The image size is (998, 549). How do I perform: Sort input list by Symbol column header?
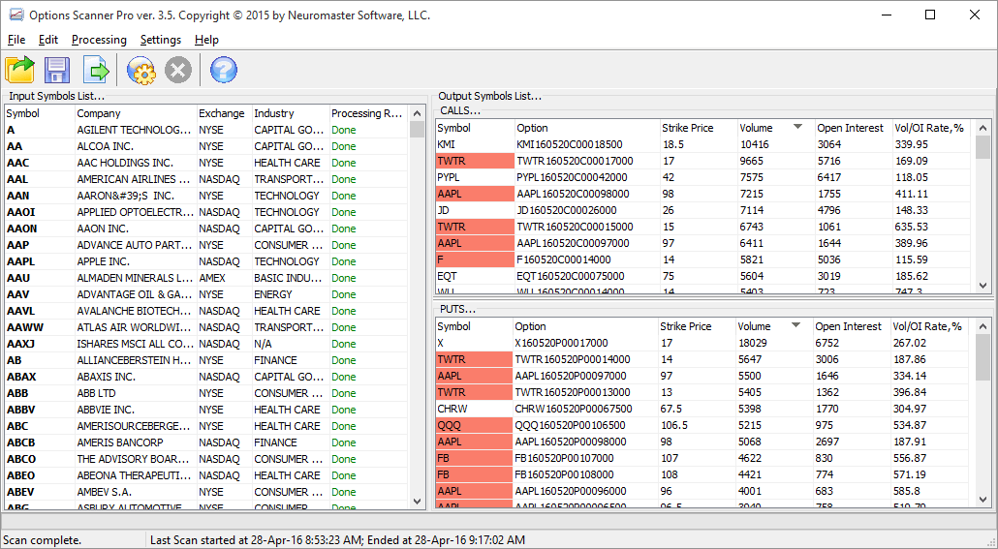click(40, 113)
